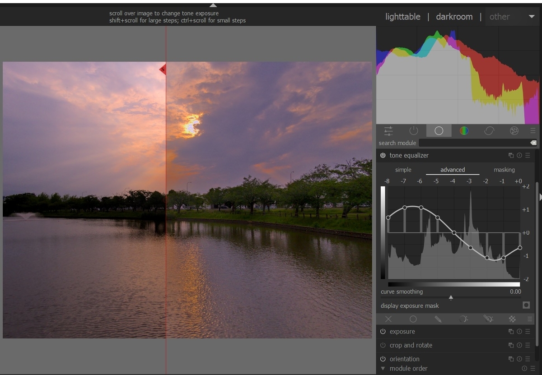Click the histogram display

point(458,75)
